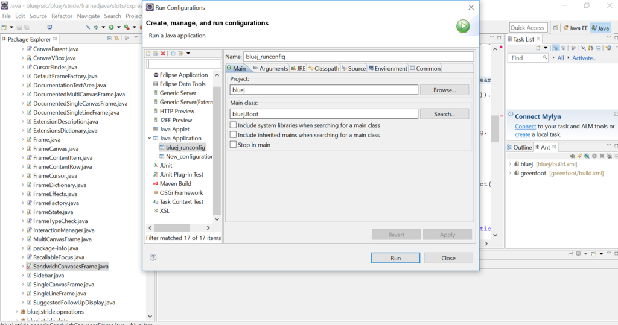Enable Include system libraries checkbox
The height and width of the screenshot is (325, 618).
234,125
